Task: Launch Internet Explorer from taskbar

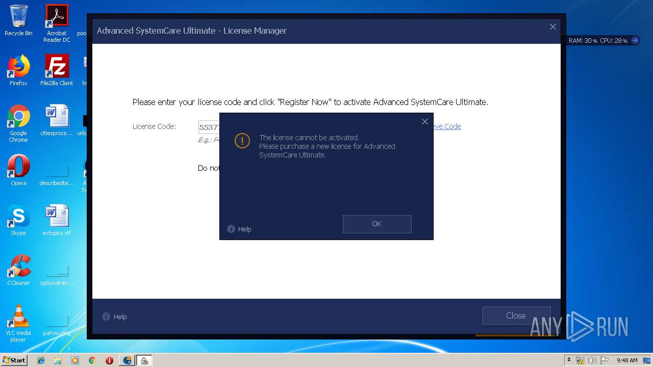Action: [41, 360]
